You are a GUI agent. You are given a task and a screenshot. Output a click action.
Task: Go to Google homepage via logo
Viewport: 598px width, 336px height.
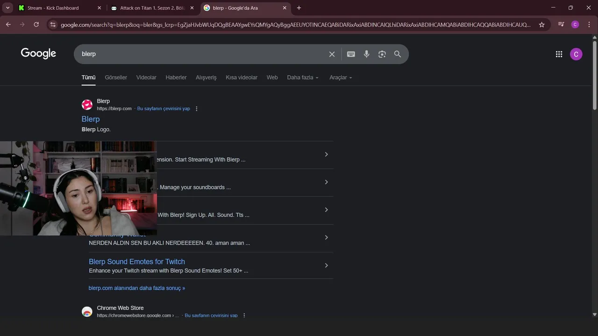[38, 54]
